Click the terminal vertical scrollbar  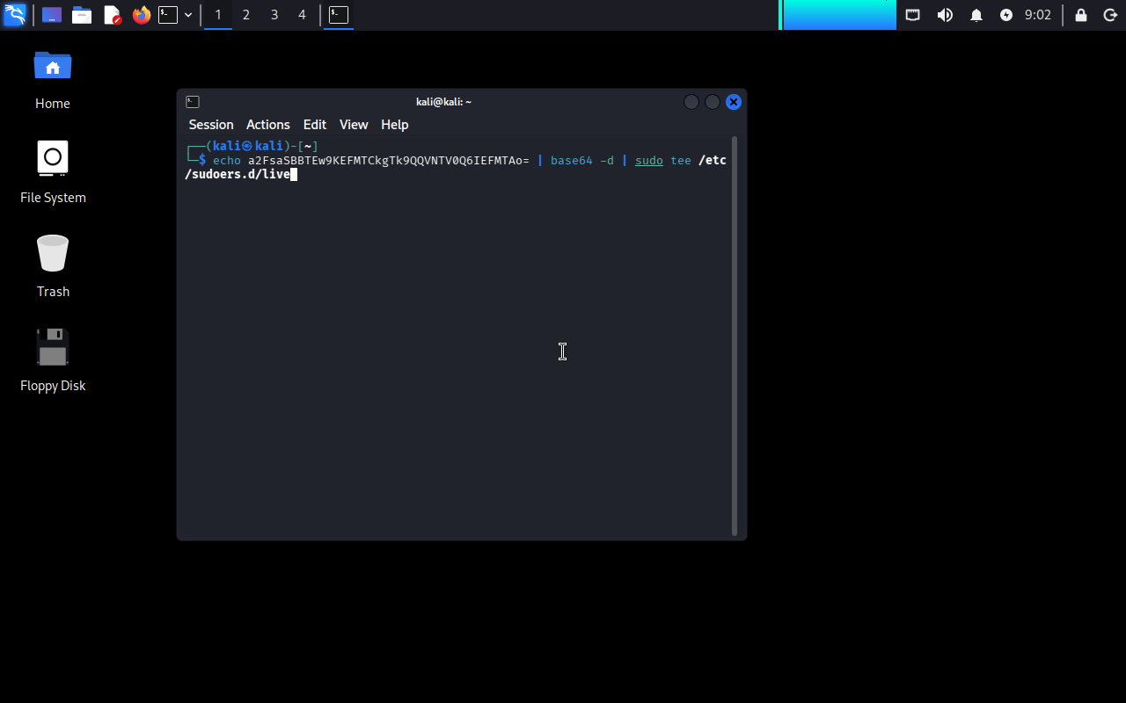735,336
